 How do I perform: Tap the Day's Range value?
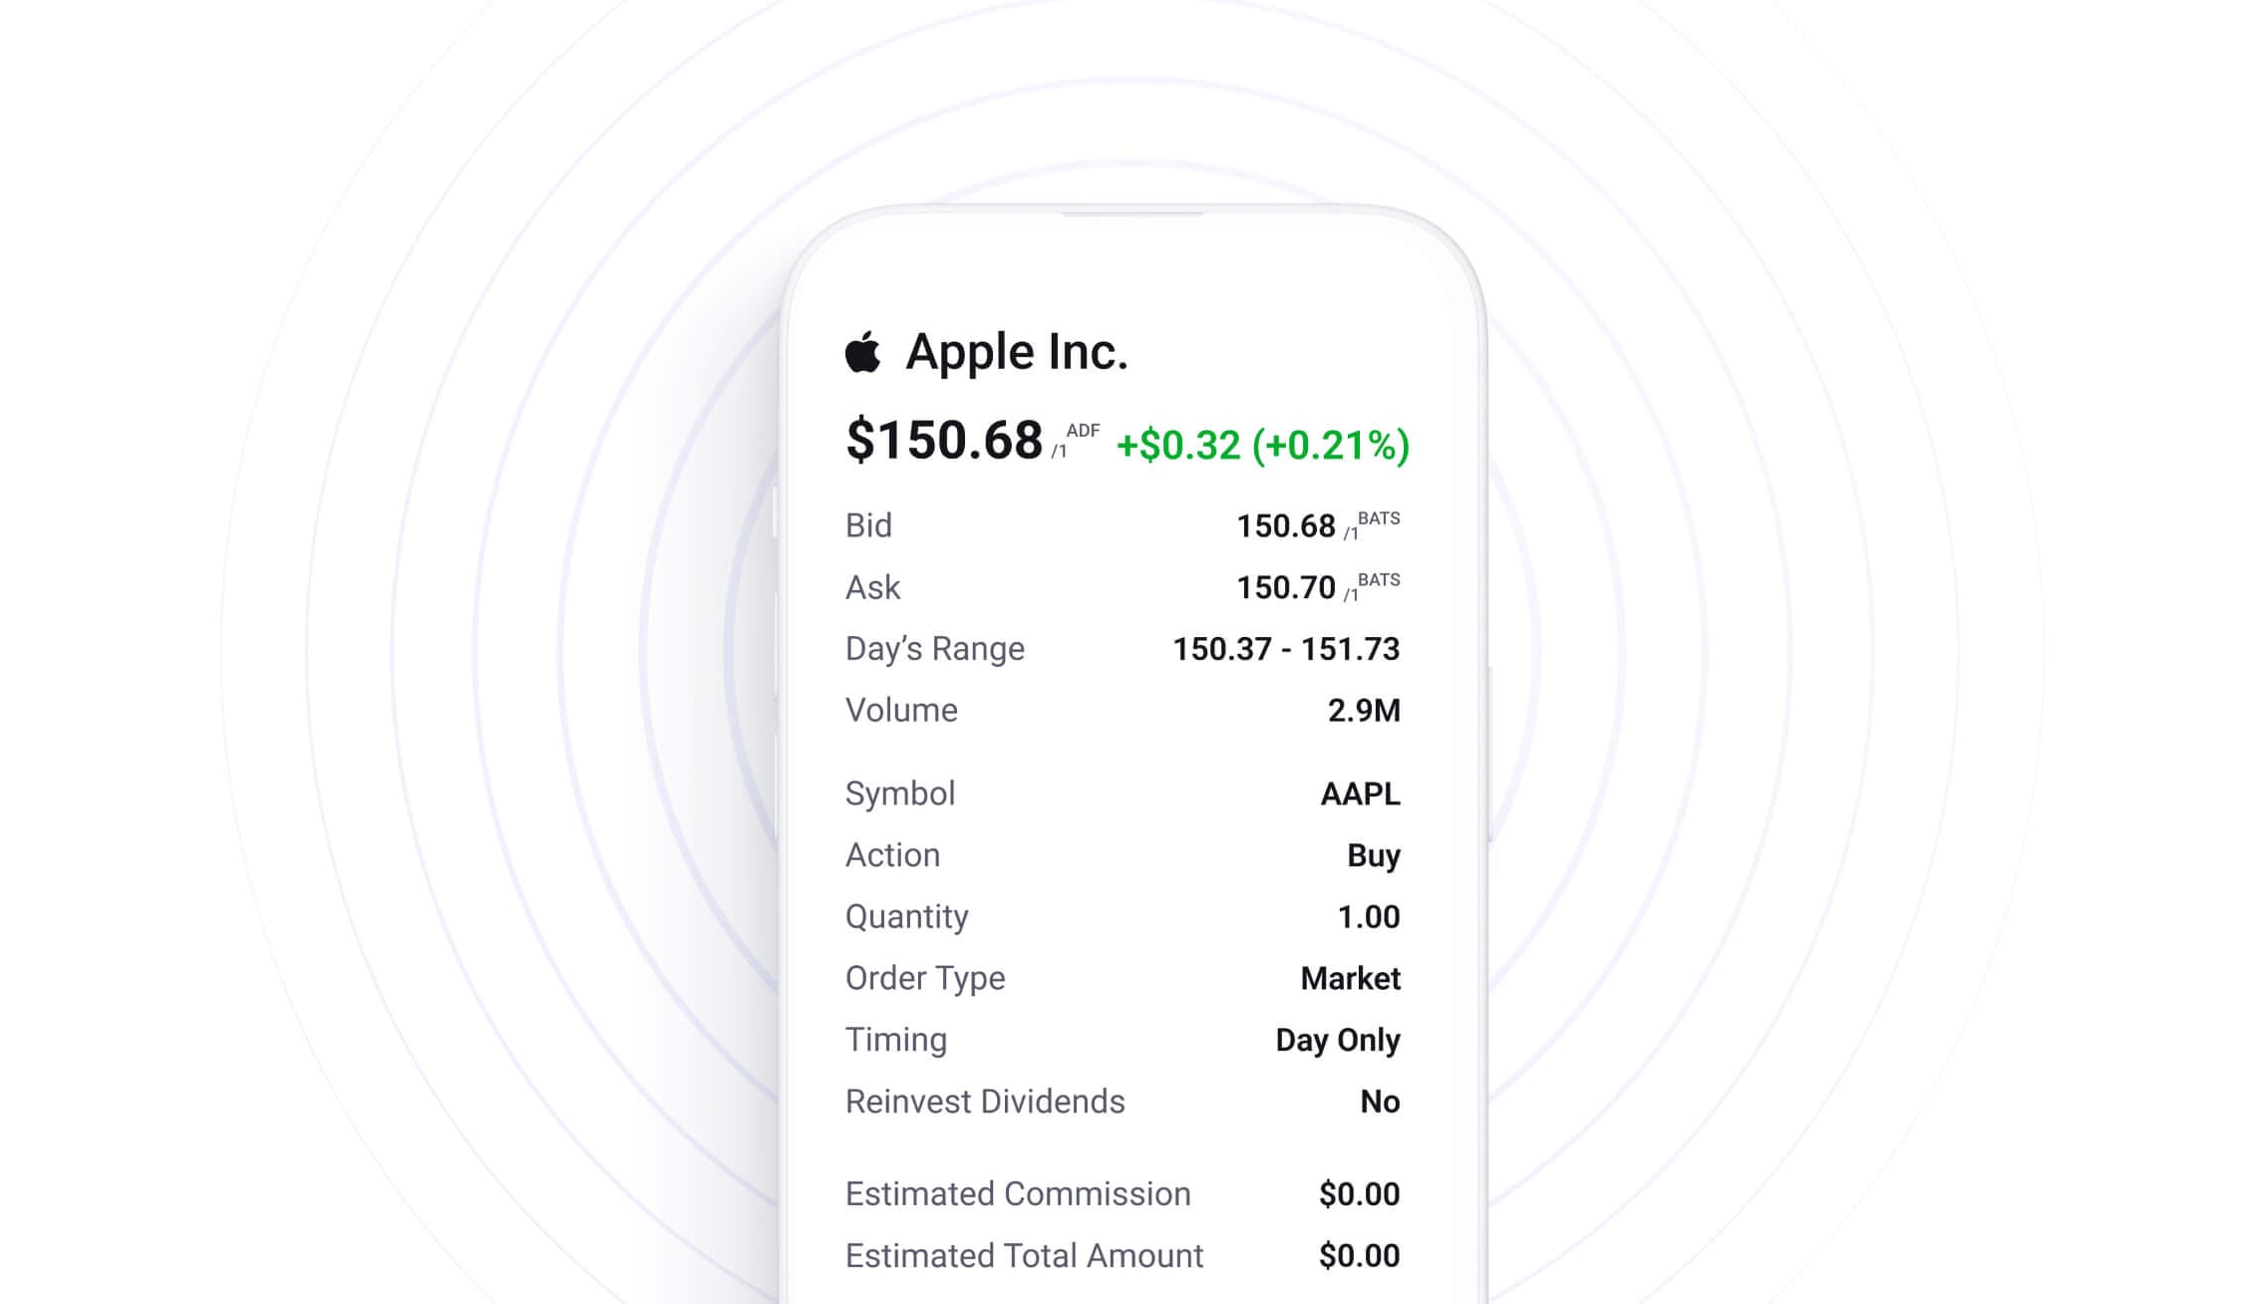click(x=1285, y=649)
